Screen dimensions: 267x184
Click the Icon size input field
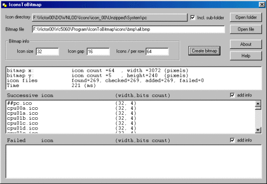point(47,51)
